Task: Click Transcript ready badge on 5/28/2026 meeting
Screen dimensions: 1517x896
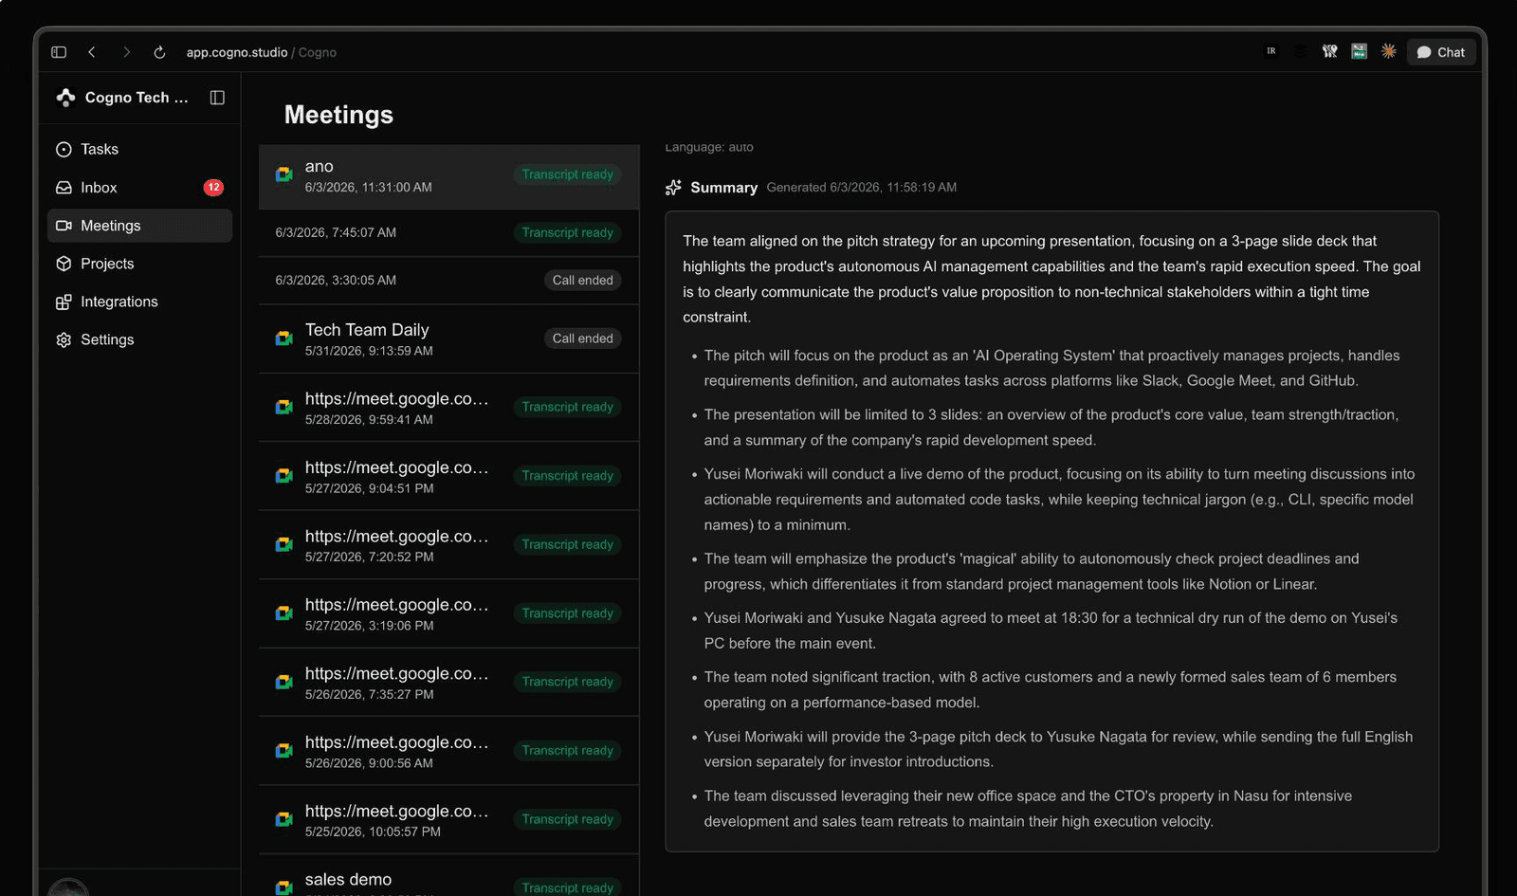Action: coord(567,407)
